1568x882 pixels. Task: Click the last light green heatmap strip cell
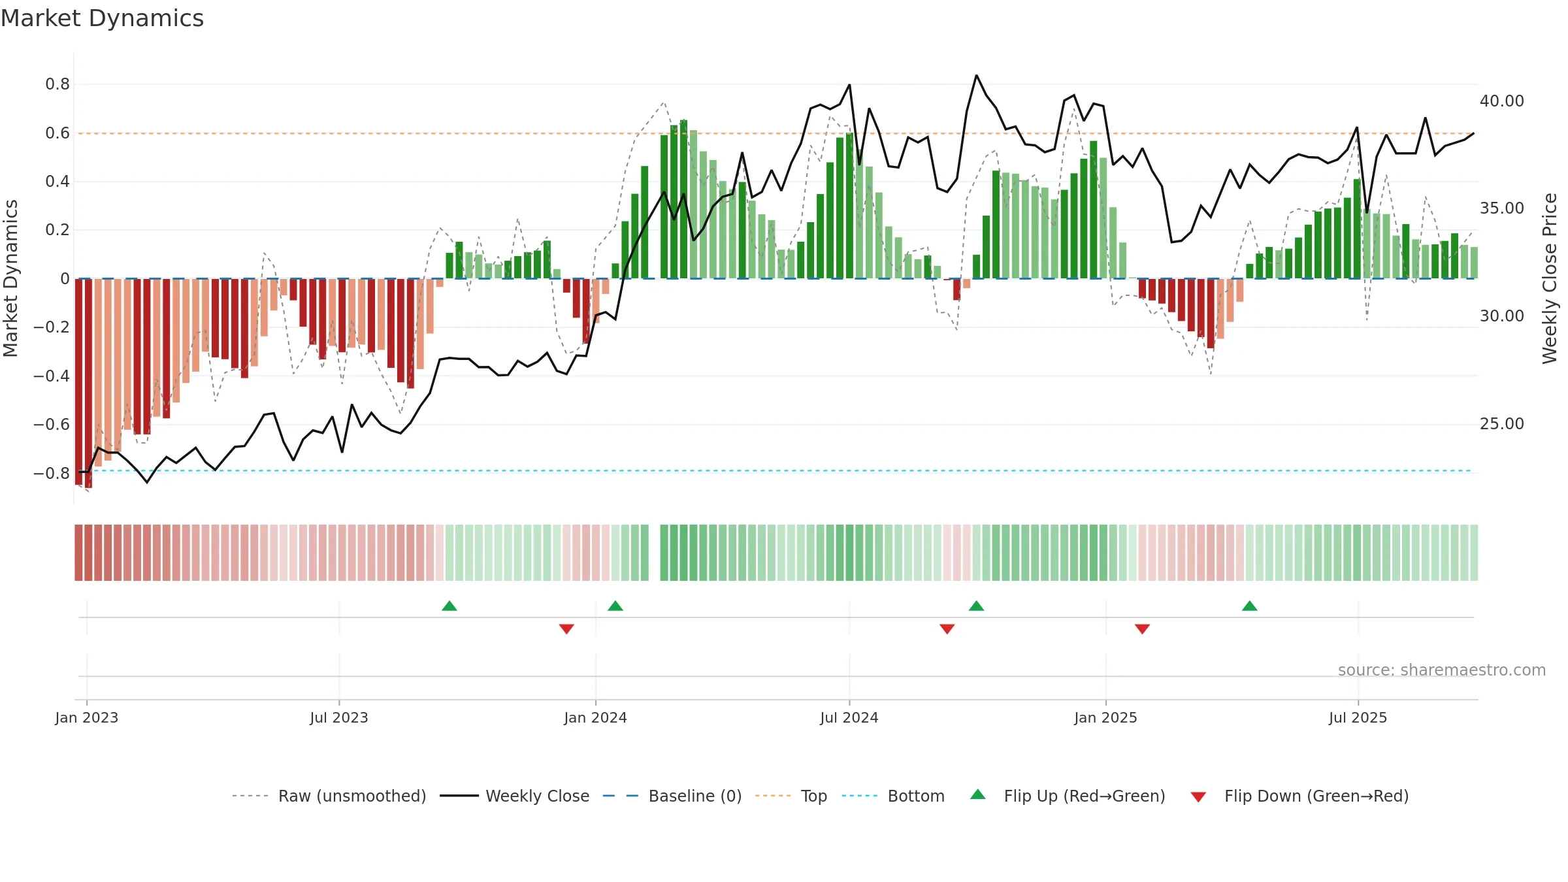click(1474, 553)
